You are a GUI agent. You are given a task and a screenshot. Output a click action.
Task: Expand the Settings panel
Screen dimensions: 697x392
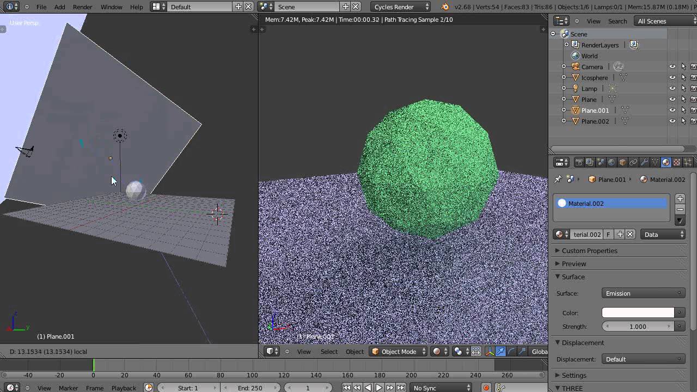click(x=574, y=376)
